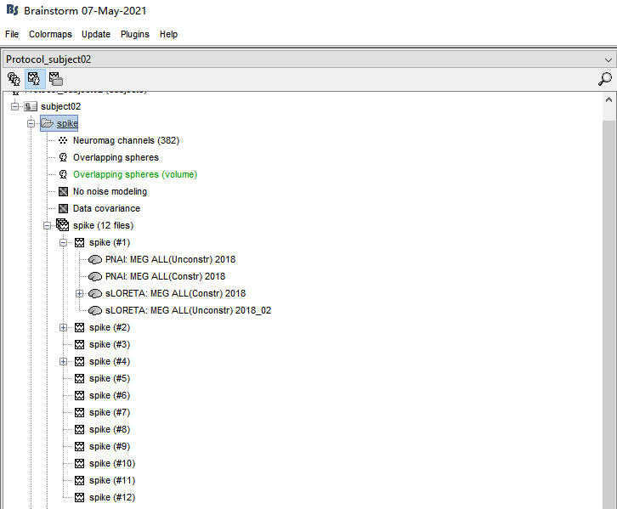Click the Brainstorm title bar logo
617x509 pixels.
pyautogui.click(x=12, y=10)
